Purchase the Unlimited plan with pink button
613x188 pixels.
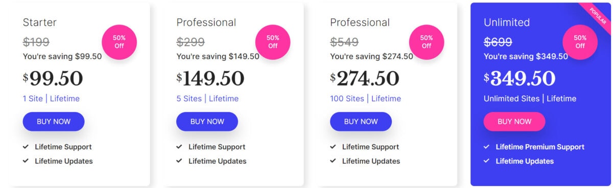pyautogui.click(x=514, y=121)
